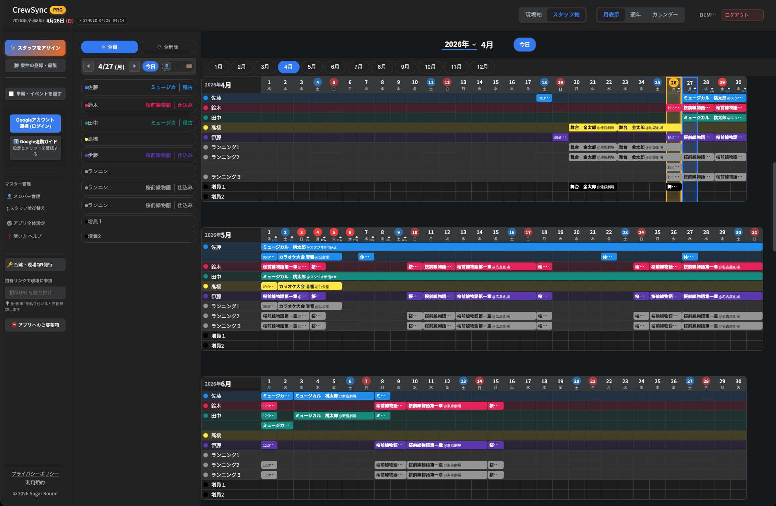Switch to 現場軸 view
776x506 pixels.
coord(534,15)
